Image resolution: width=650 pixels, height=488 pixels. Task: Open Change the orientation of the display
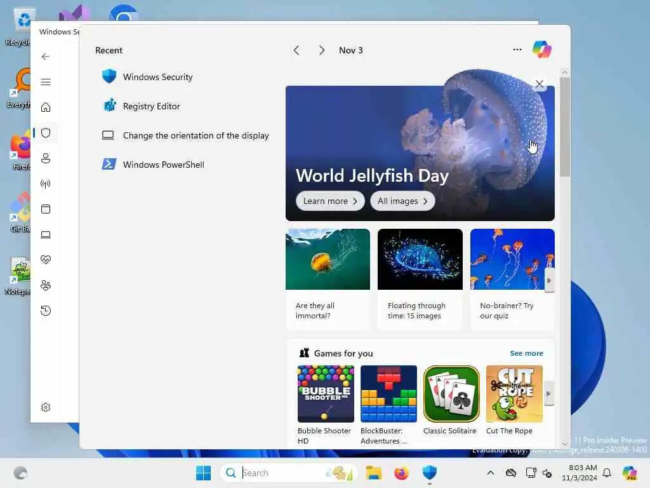pyautogui.click(x=185, y=135)
